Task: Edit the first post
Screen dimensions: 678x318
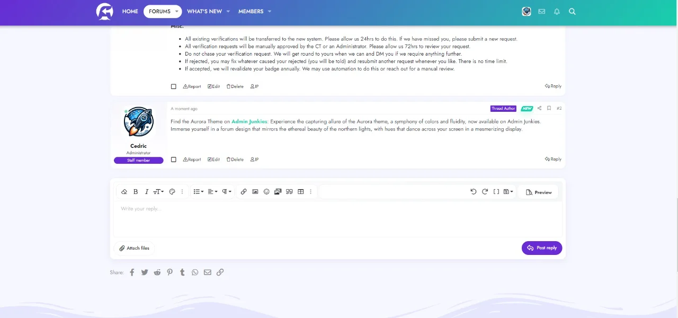Action: (x=214, y=86)
